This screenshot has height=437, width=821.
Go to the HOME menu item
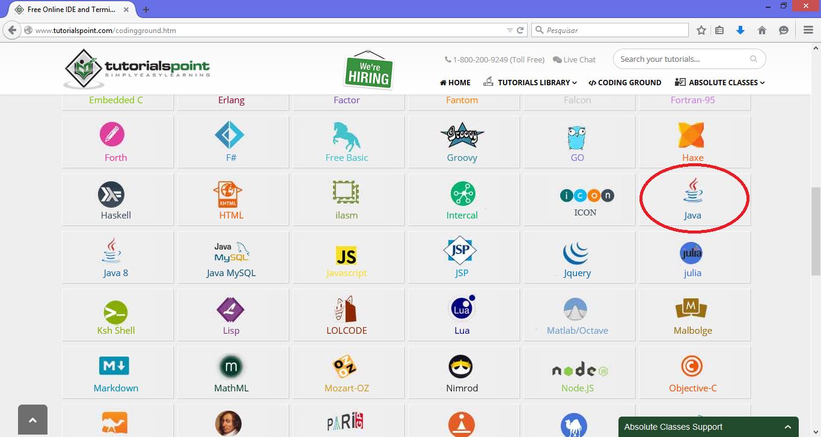tap(455, 83)
